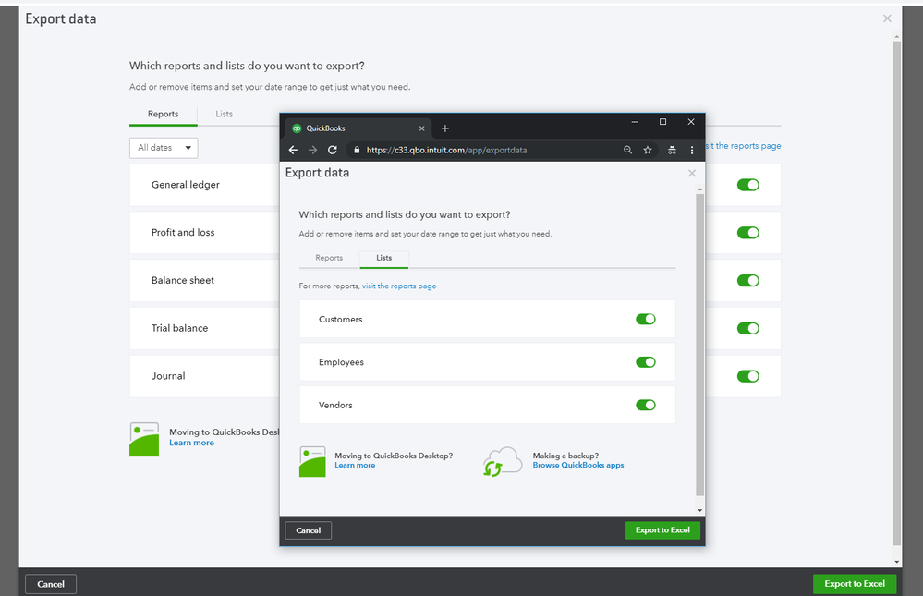923x596 pixels.
Task: Open 'visit the reports page' link
Action: [399, 286]
